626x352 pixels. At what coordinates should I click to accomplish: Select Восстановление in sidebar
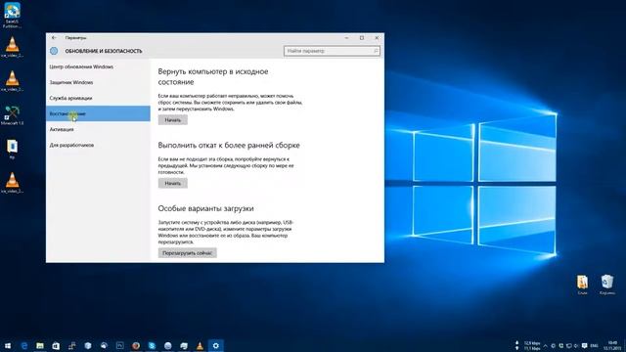(98, 113)
